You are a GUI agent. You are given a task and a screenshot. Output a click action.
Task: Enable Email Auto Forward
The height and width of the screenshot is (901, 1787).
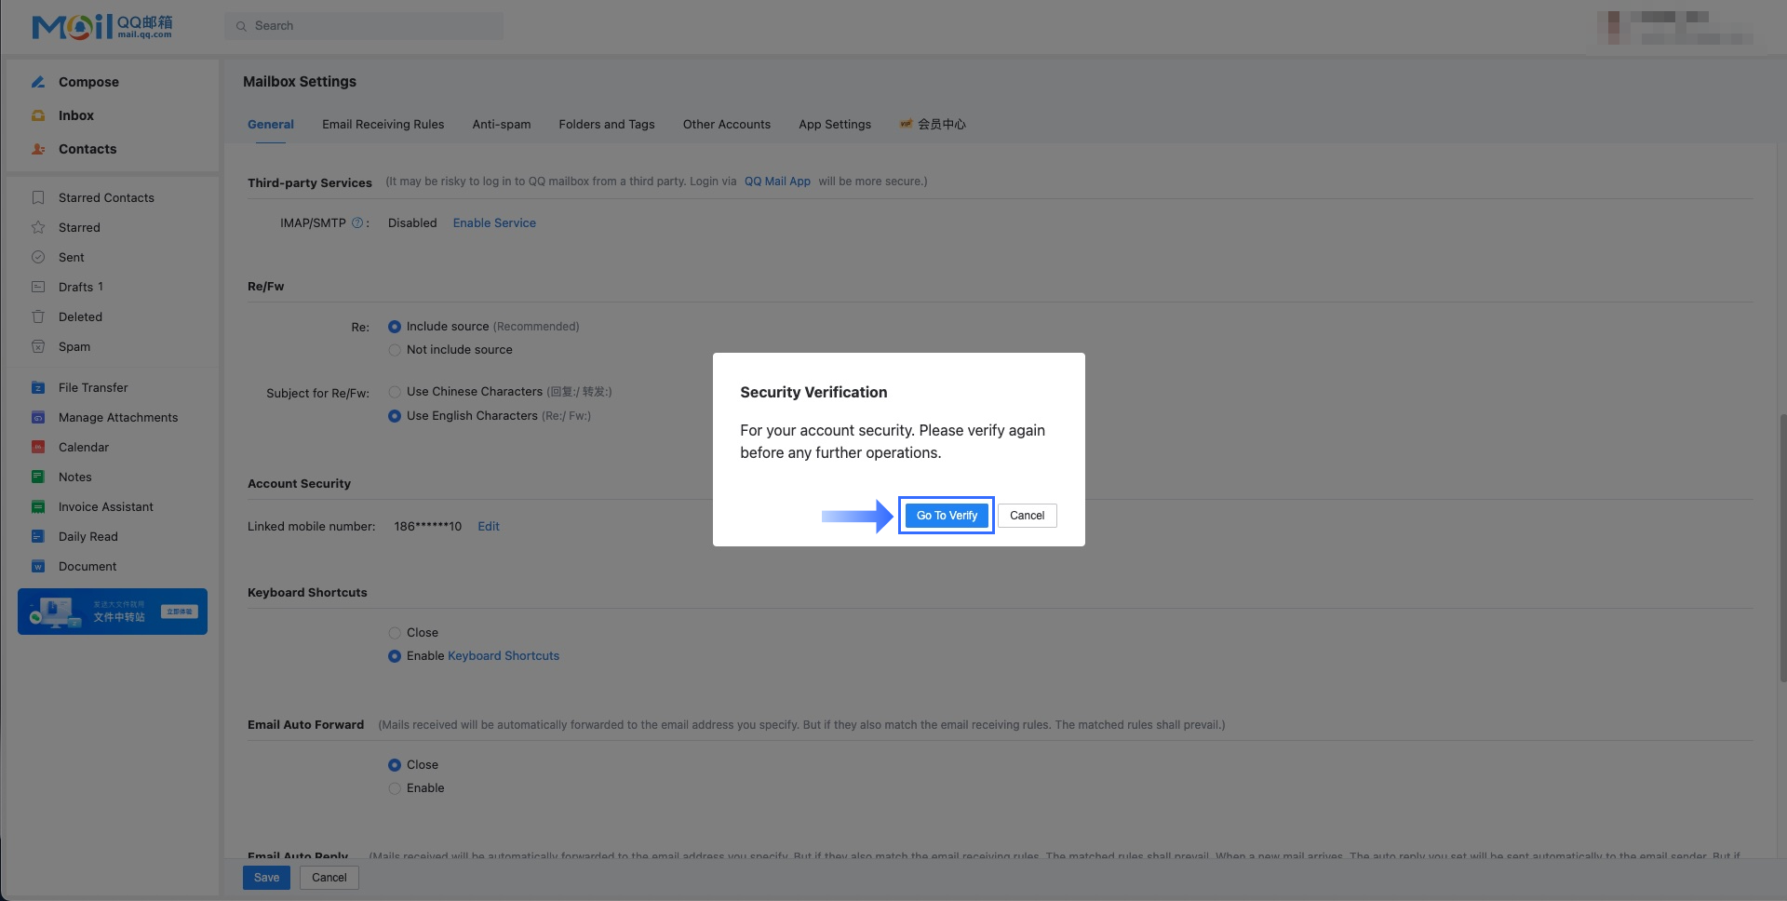pyautogui.click(x=395, y=787)
